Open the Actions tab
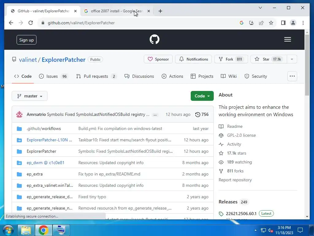The image size is (314, 236). (172, 76)
